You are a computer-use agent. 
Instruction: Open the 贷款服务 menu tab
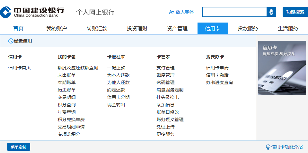(x=248, y=28)
